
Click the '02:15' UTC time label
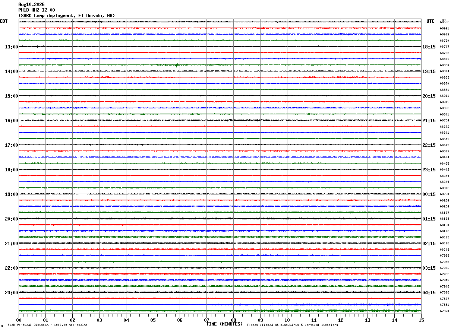(x=429, y=244)
